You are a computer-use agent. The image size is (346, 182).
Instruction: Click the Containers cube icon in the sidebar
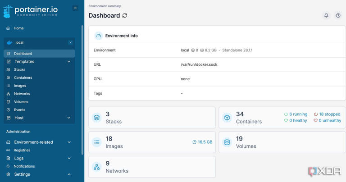pyautogui.click(x=9, y=77)
